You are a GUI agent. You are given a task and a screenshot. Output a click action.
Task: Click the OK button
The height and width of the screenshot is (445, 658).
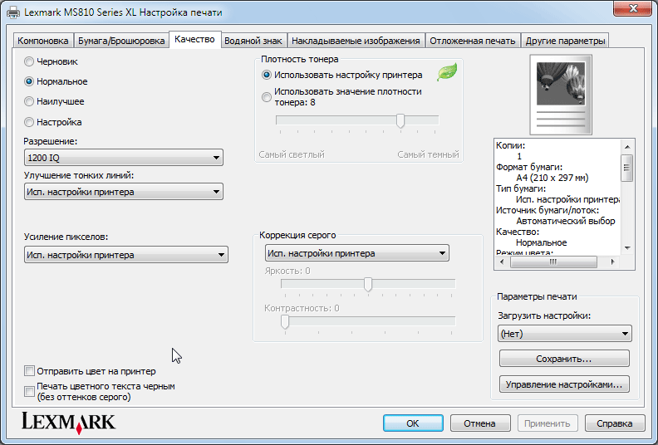pyautogui.click(x=413, y=423)
